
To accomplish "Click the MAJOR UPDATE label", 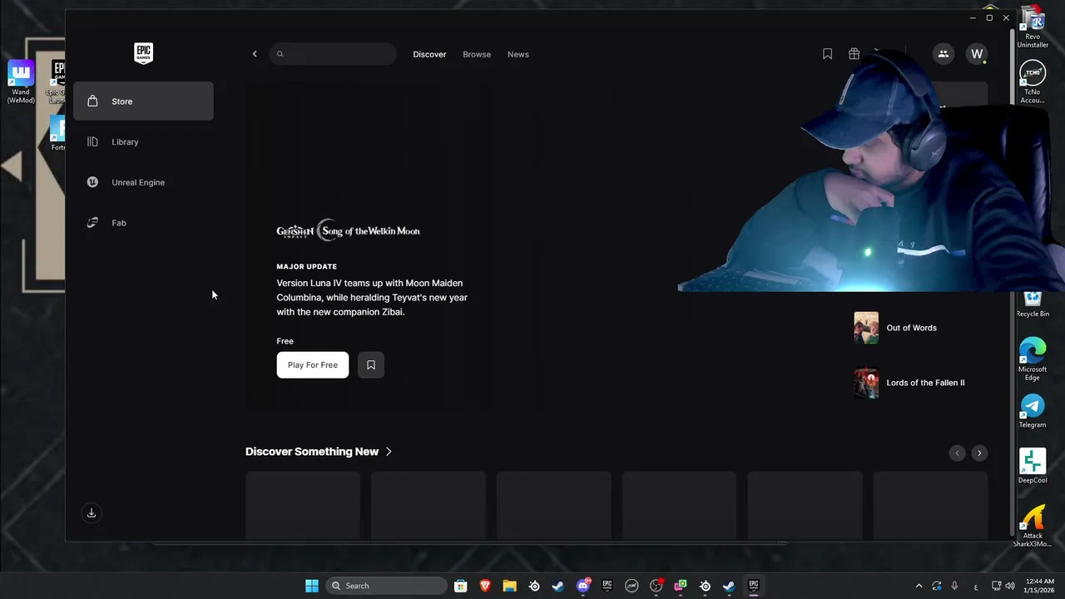I will [307, 267].
